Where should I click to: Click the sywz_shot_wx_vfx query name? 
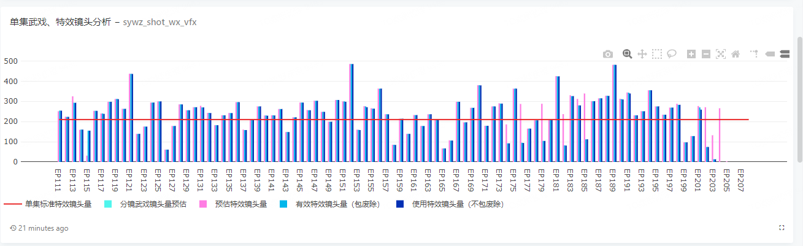pyautogui.click(x=159, y=22)
